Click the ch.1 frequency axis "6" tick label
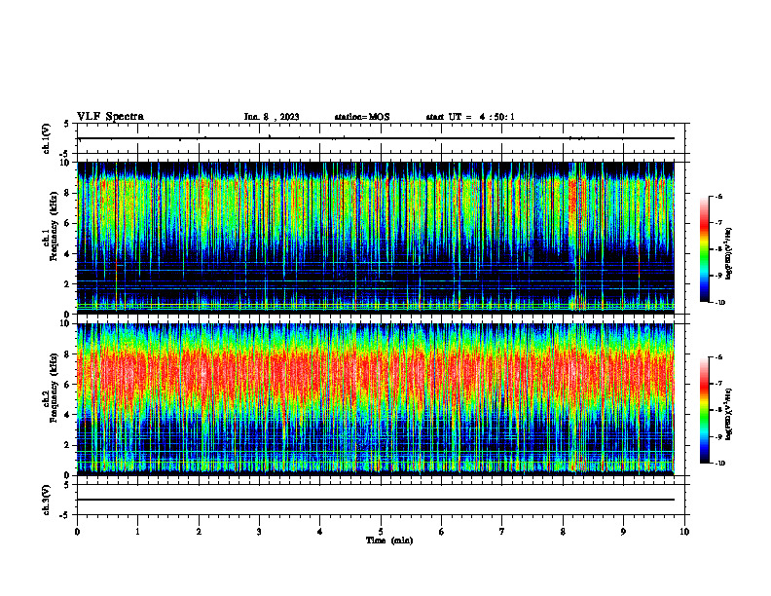The height and width of the screenshot is (596, 771). [x=68, y=223]
